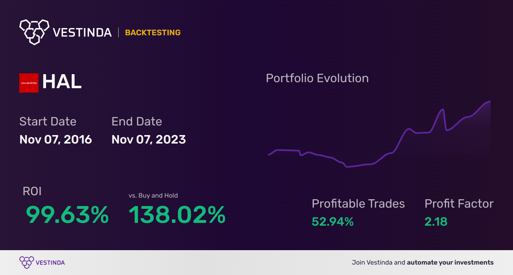Select the Nov 07, 2023 end date value
The image size is (513, 275).
pyautogui.click(x=149, y=140)
